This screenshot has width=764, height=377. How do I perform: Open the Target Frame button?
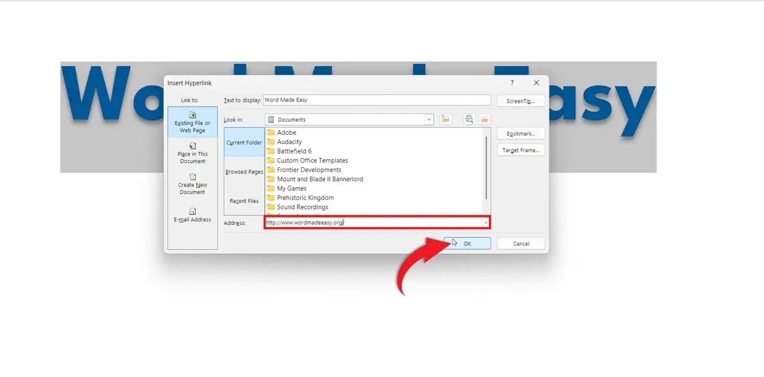521,150
